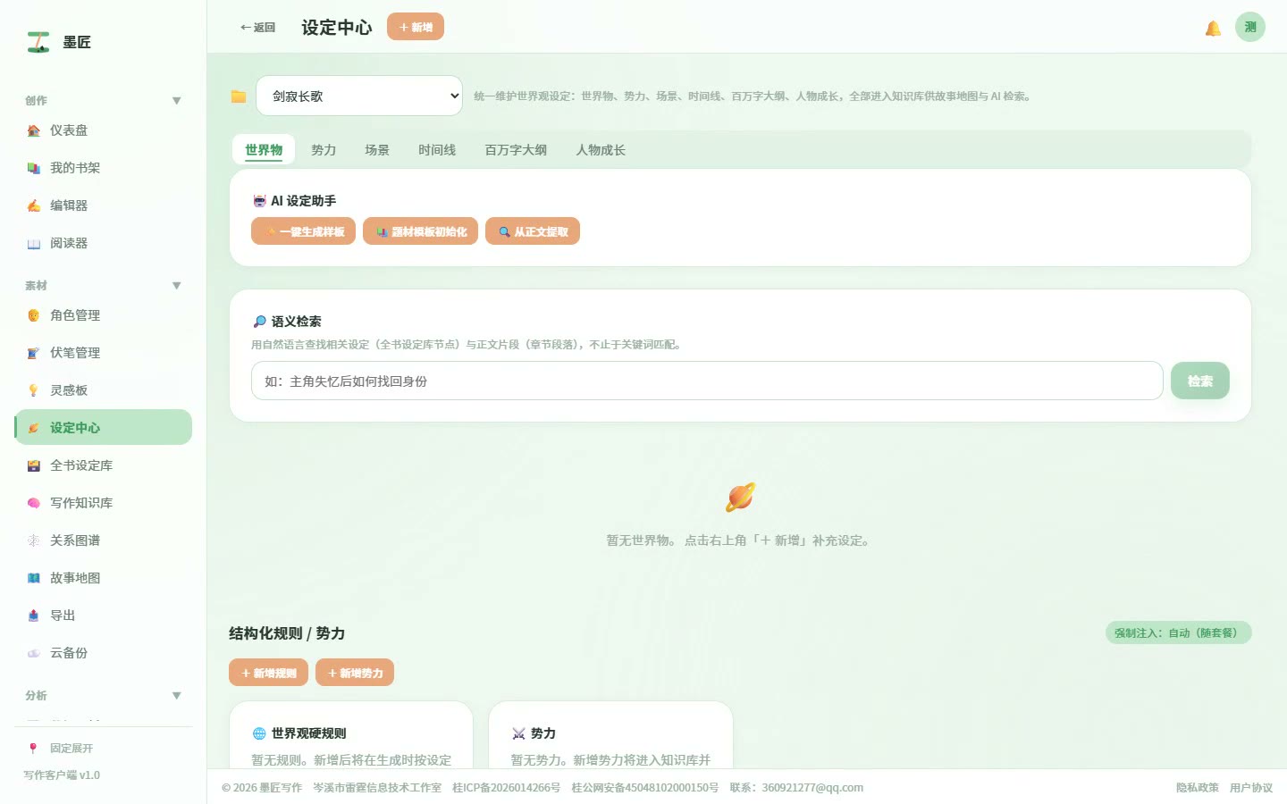1287x804 pixels.
Task: Switch to the 世界物 tab
Action: click(x=264, y=150)
